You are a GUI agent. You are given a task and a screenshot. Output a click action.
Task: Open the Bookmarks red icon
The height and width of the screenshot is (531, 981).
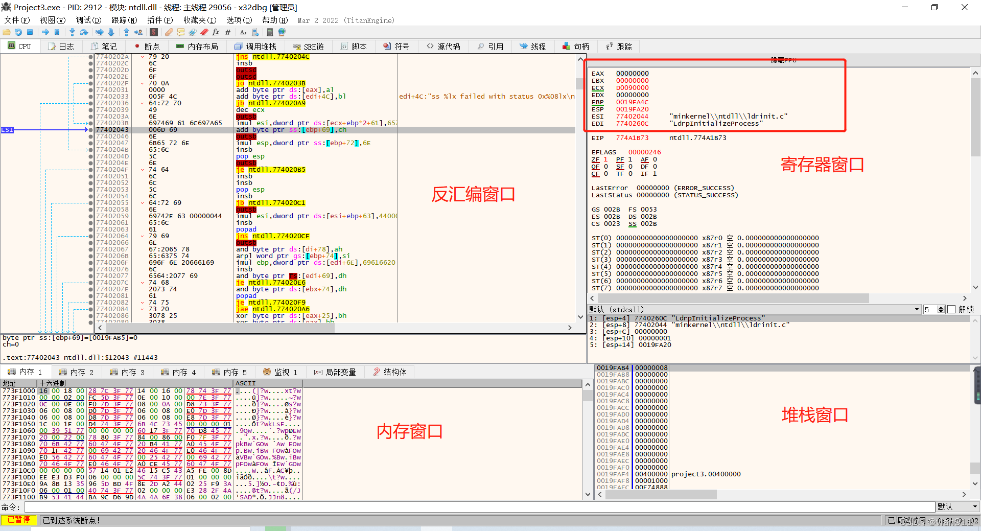[x=204, y=32]
